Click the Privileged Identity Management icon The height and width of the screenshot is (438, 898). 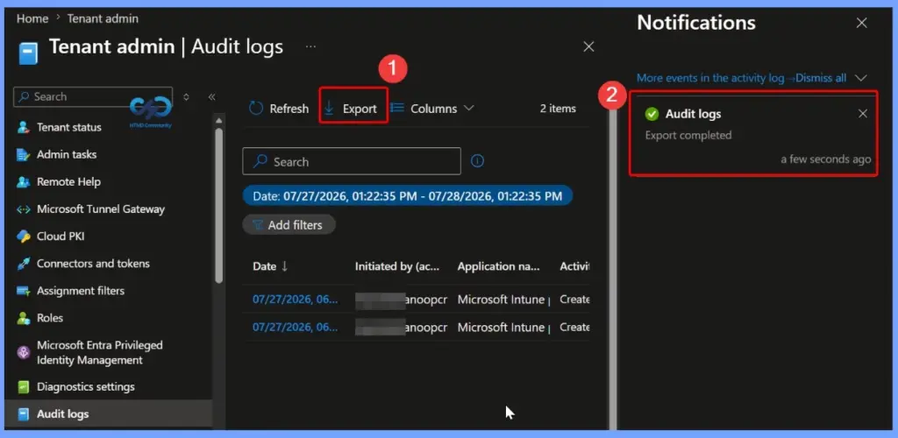(24, 353)
